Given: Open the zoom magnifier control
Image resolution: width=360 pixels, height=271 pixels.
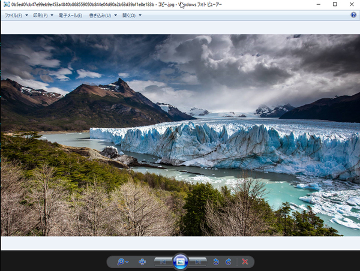Looking at the screenshot, I should pos(122,262).
